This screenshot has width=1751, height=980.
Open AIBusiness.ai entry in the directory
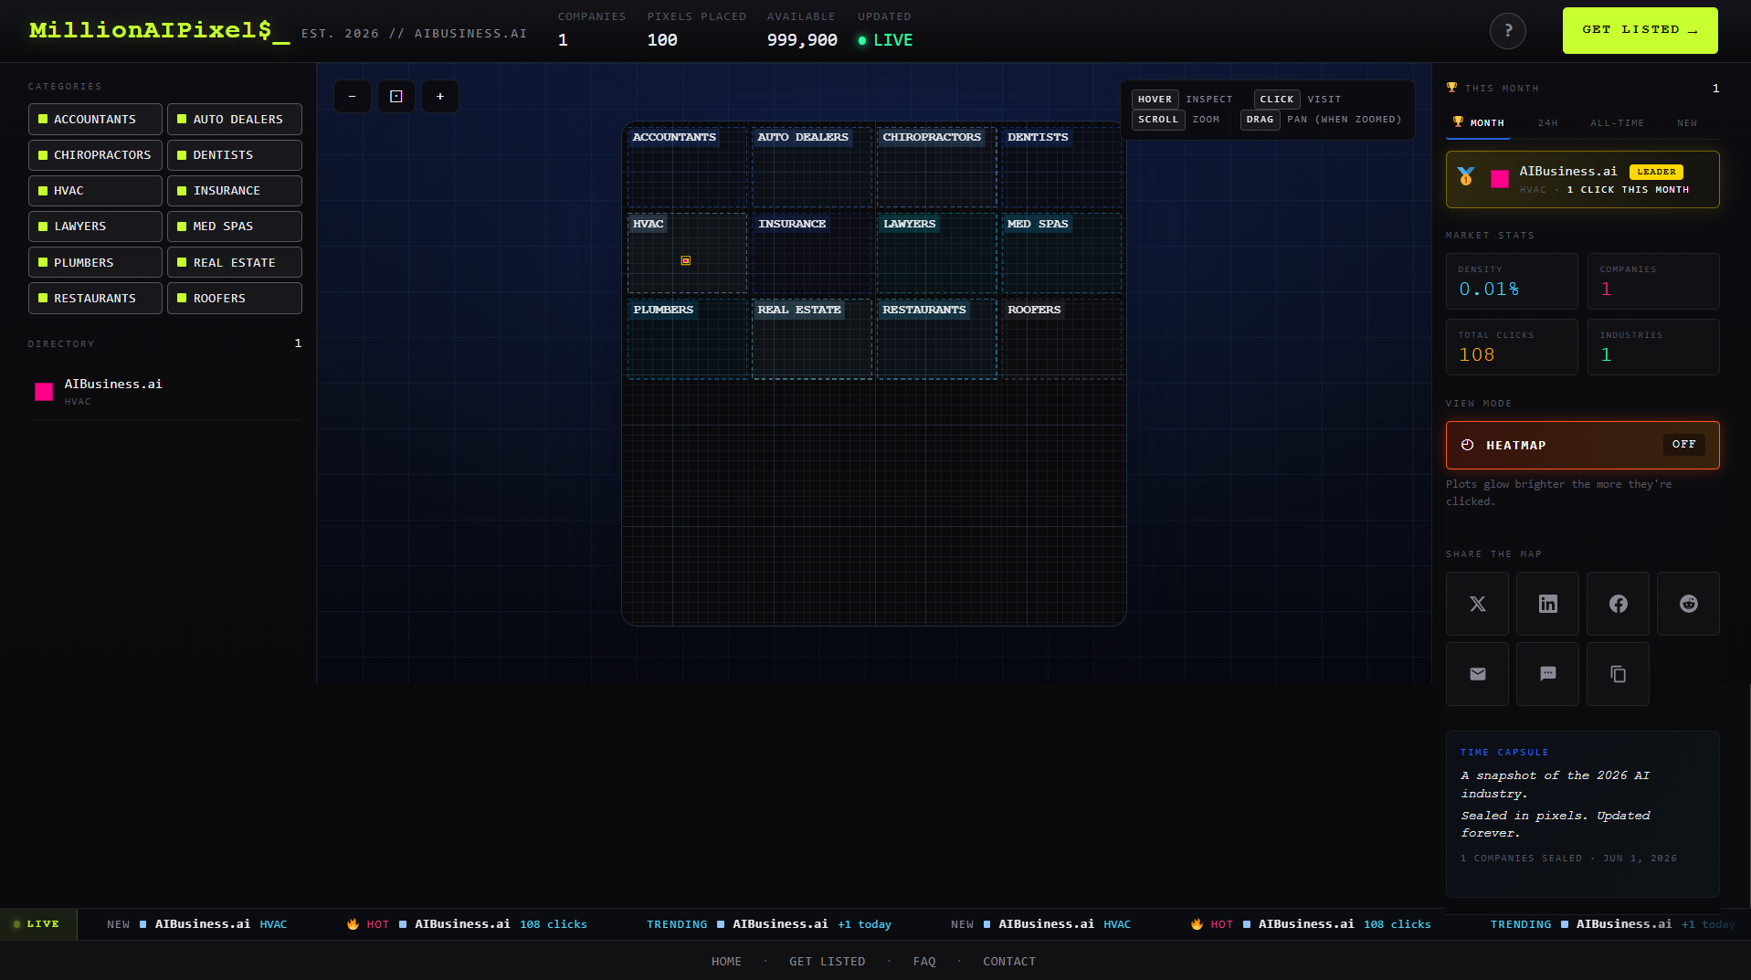(165, 392)
